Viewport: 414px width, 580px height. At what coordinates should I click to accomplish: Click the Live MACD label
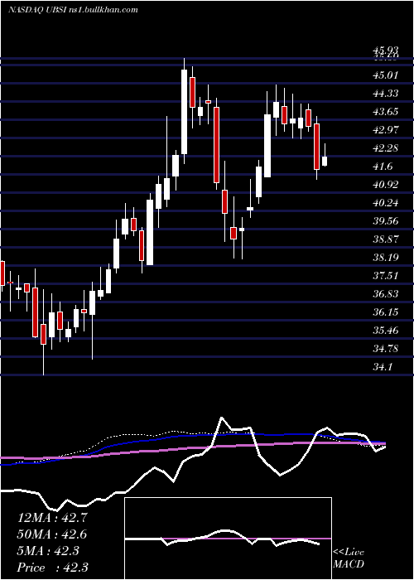(349, 558)
